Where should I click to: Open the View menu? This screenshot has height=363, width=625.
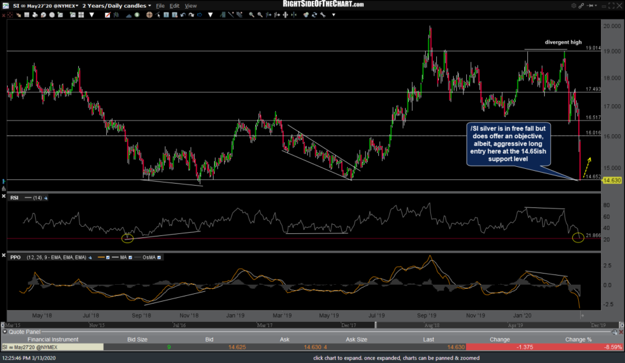pos(191,5)
